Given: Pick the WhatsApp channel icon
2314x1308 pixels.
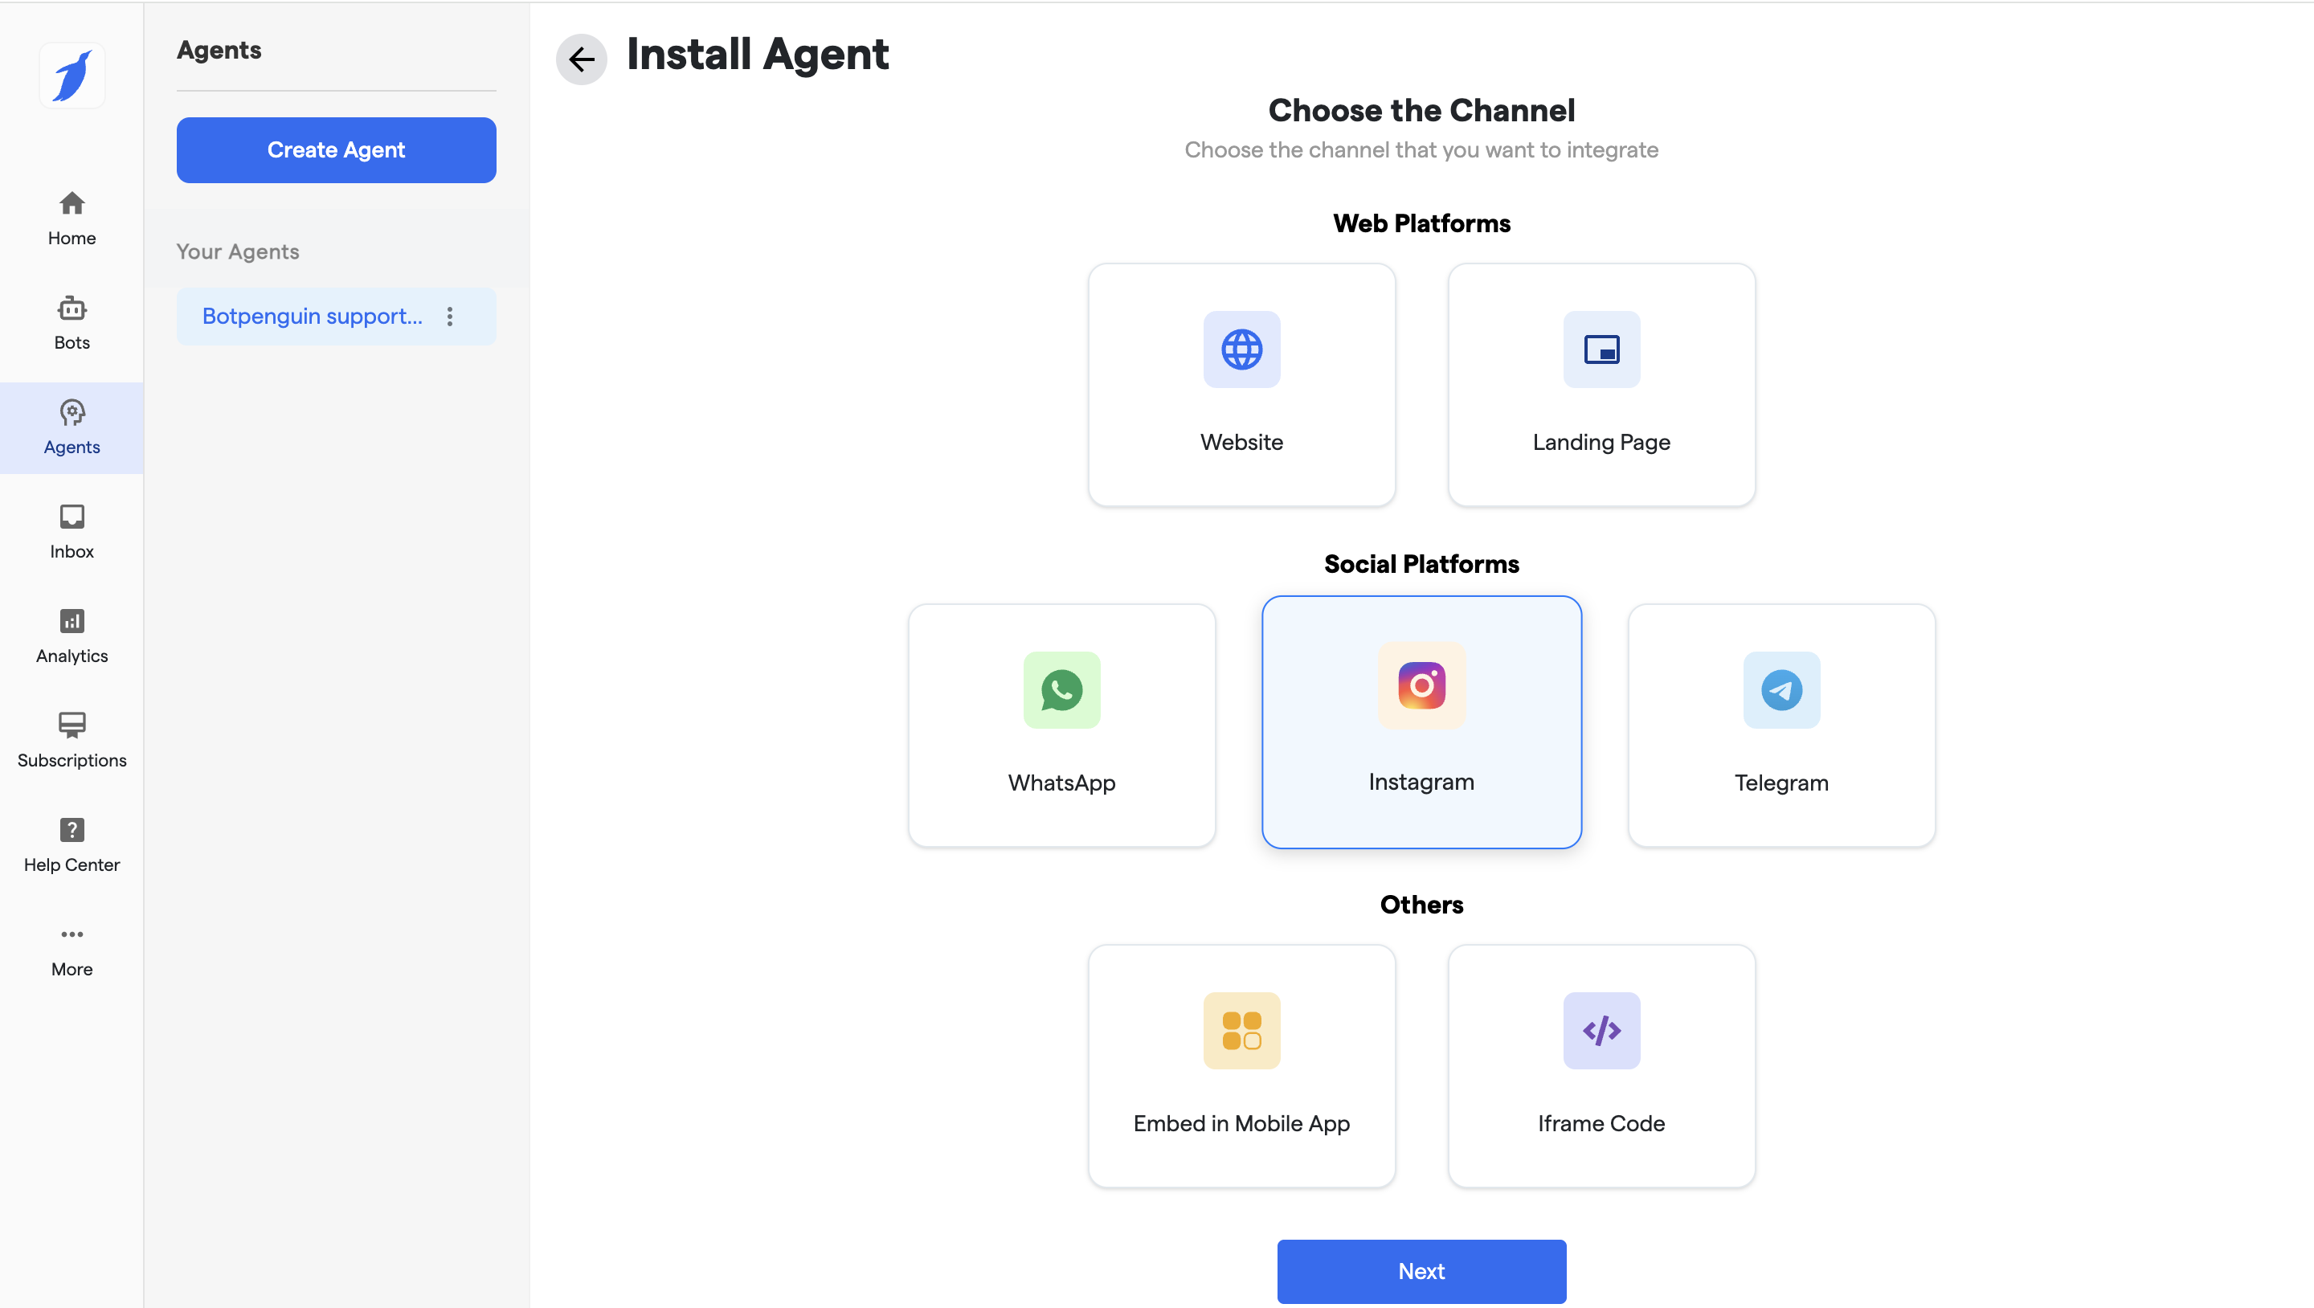Looking at the screenshot, I should [1061, 690].
